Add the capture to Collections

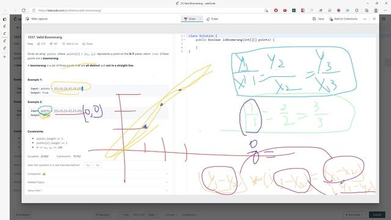pyautogui.click(x=343, y=19)
